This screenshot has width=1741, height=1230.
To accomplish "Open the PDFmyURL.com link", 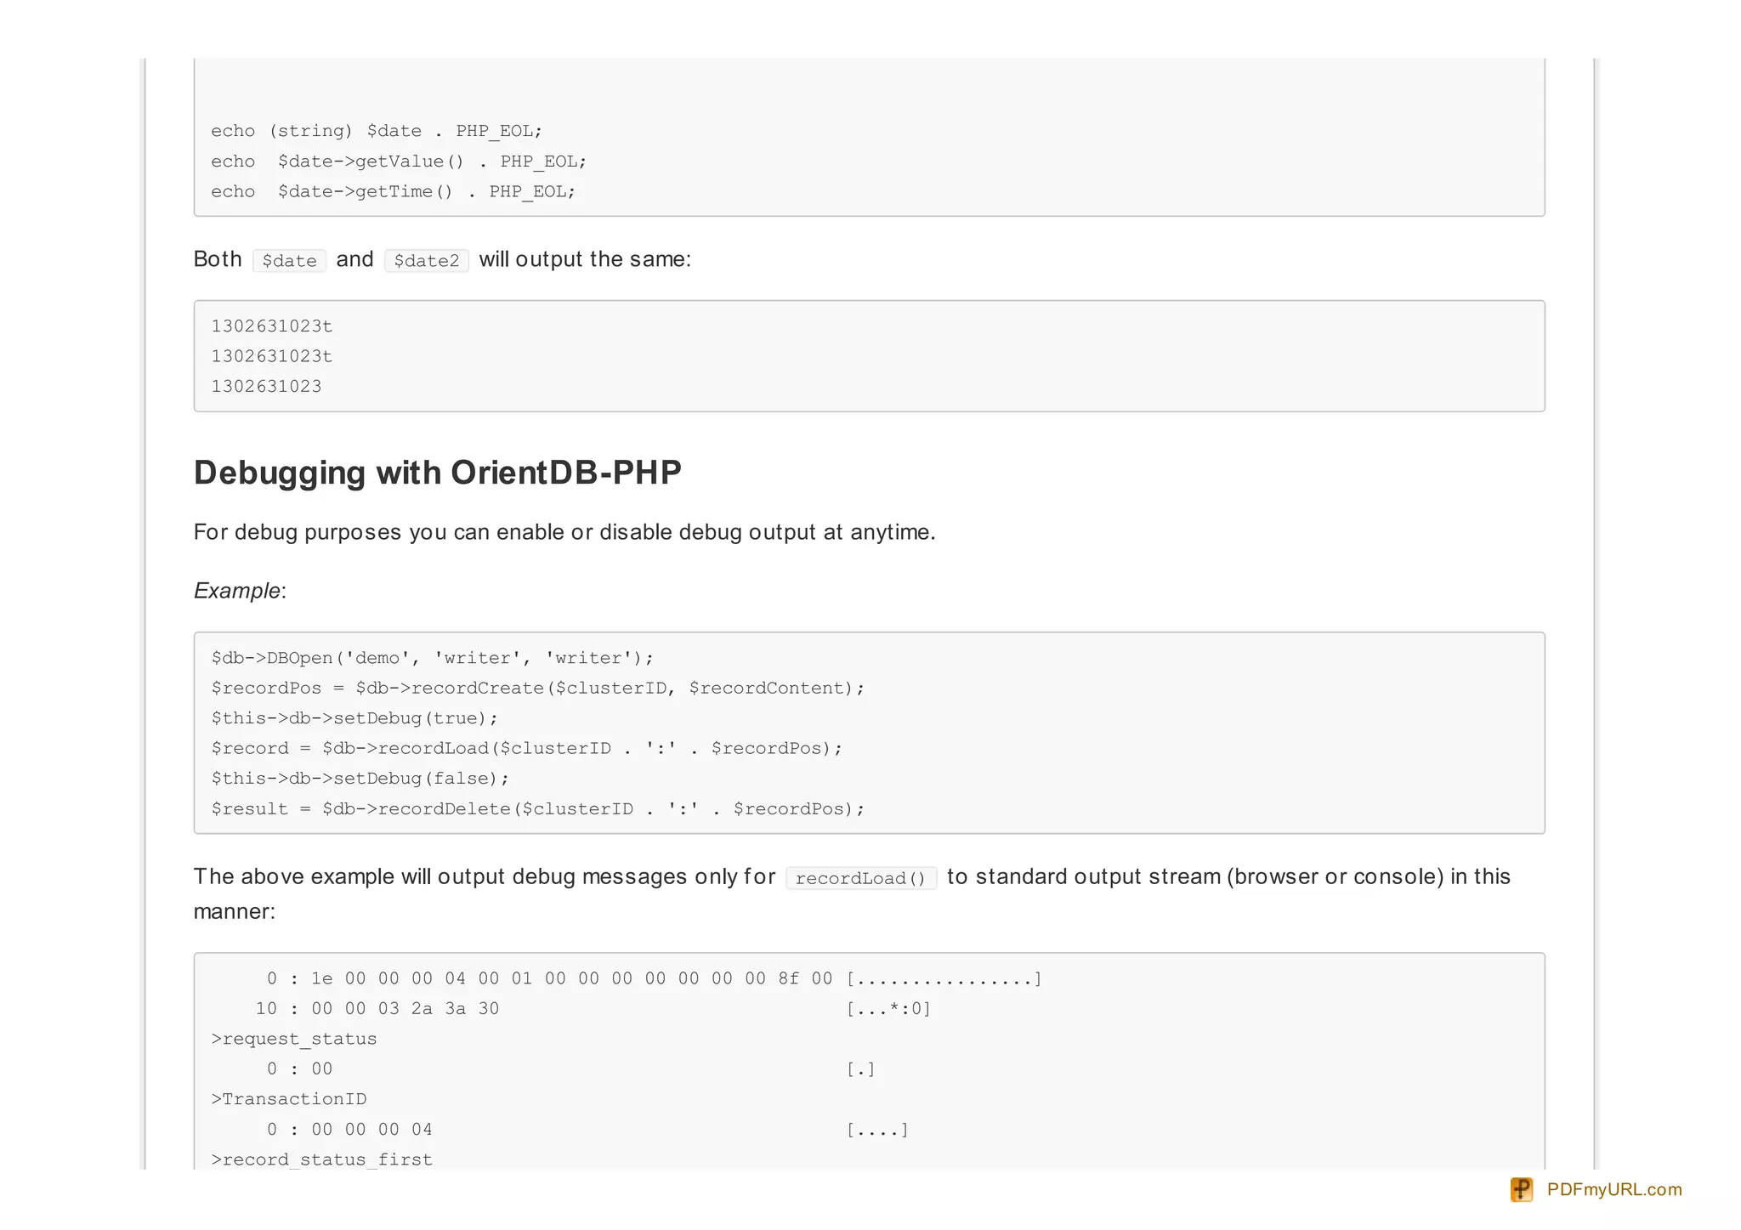I will pyautogui.click(x=1613, y=1189).
